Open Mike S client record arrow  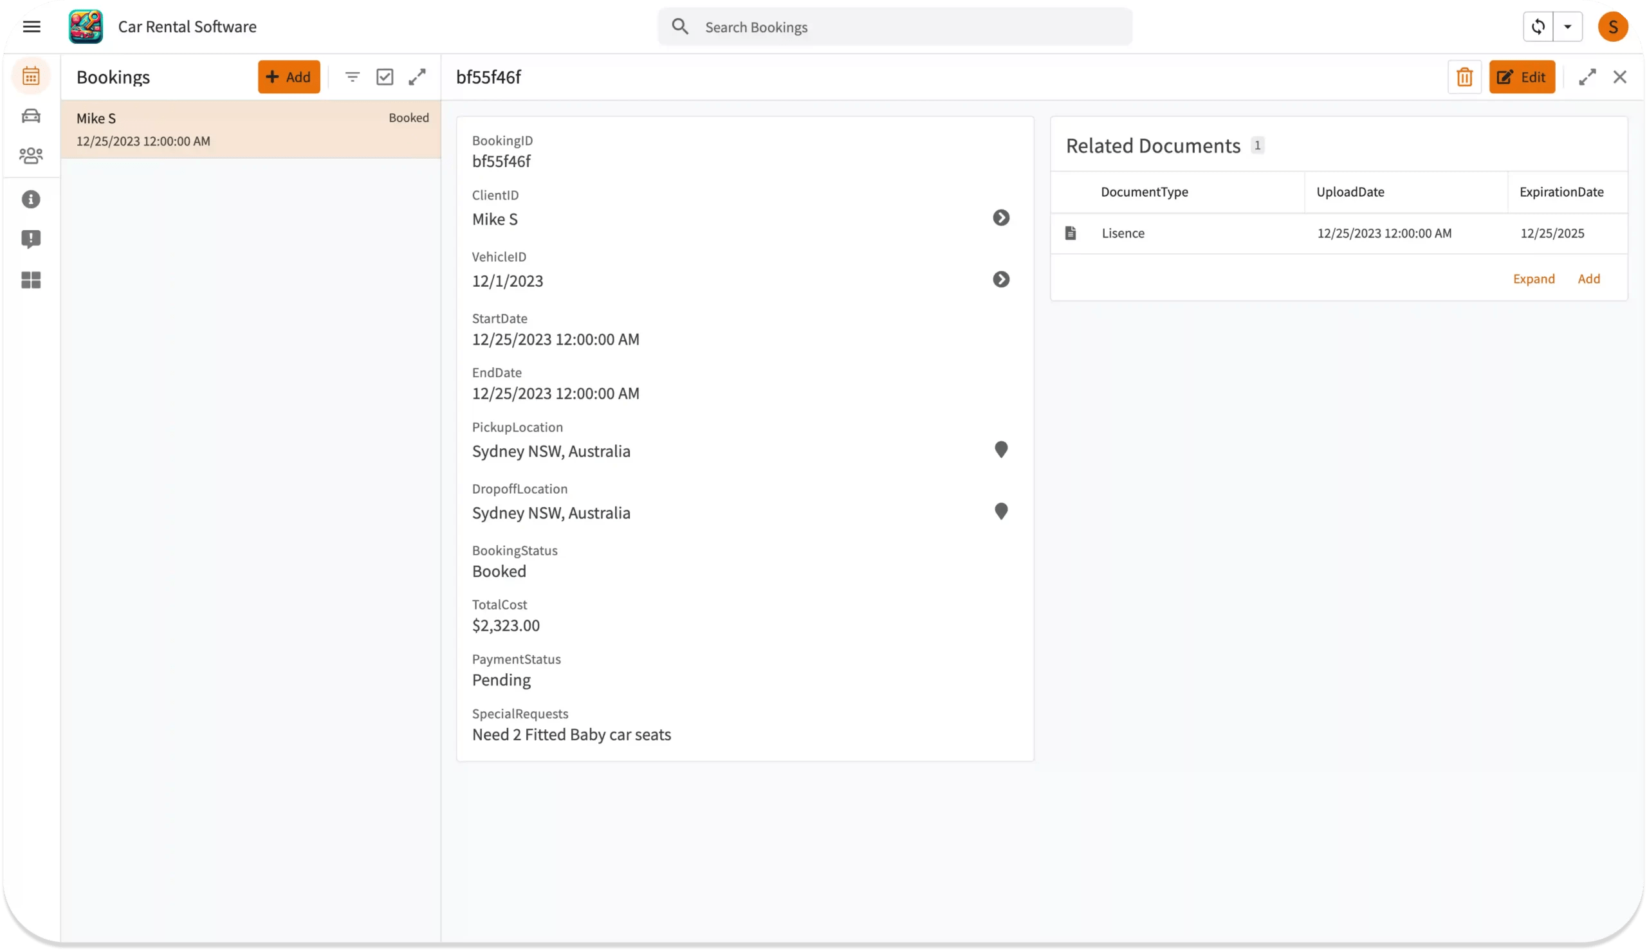(1000, 217)
